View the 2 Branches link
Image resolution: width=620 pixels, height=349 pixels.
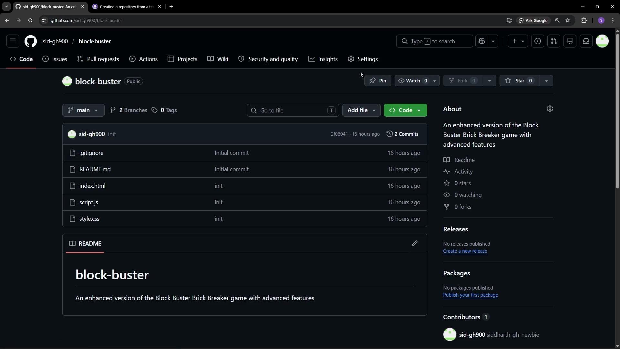click(129, 110)
